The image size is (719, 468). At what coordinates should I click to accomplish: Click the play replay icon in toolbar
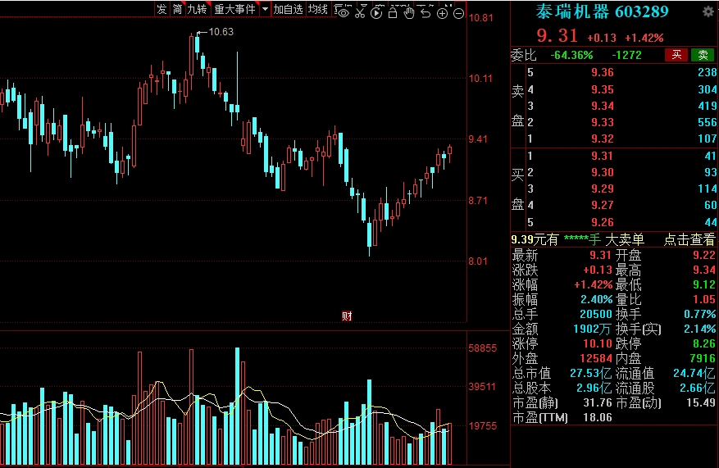coord(376,11)
